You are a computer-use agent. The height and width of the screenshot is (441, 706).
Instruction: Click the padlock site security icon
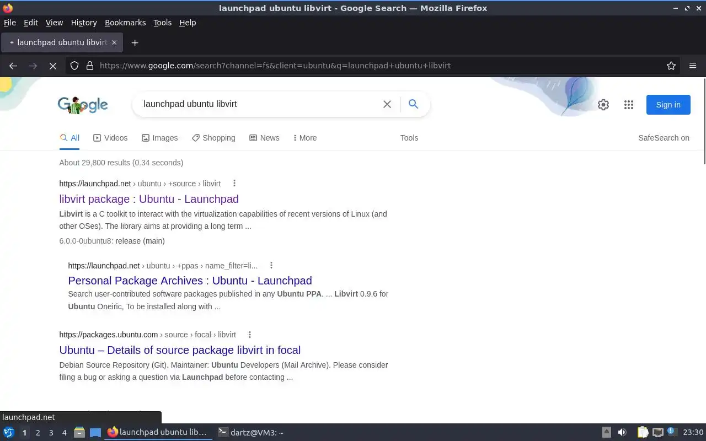(90, 66)
